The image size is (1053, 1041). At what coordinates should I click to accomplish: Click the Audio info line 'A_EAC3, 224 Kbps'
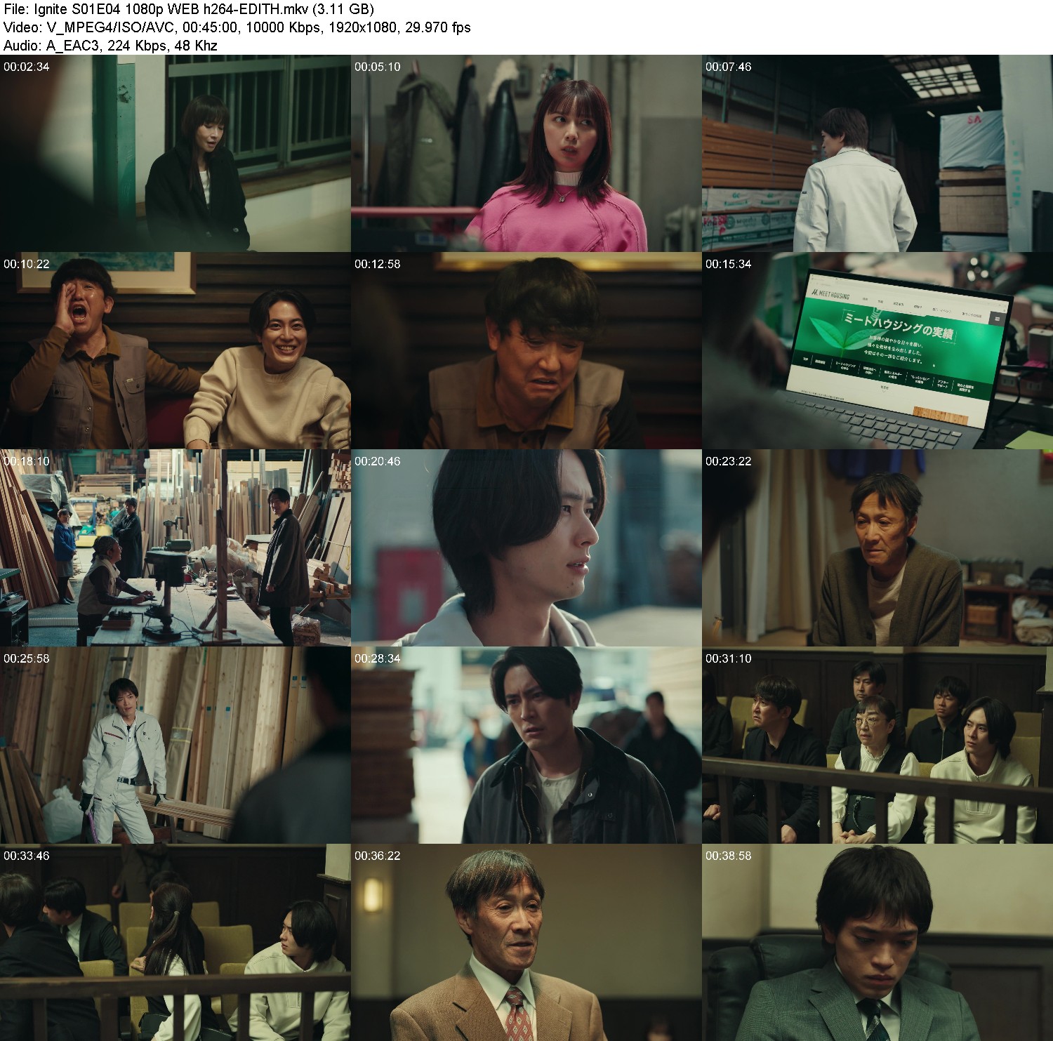(x=110, y=46)
